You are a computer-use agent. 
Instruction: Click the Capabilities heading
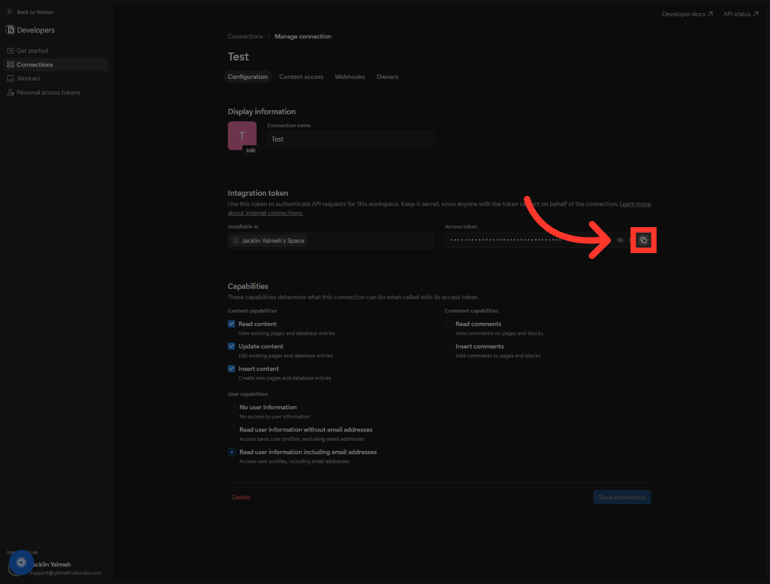coord(248,286)
